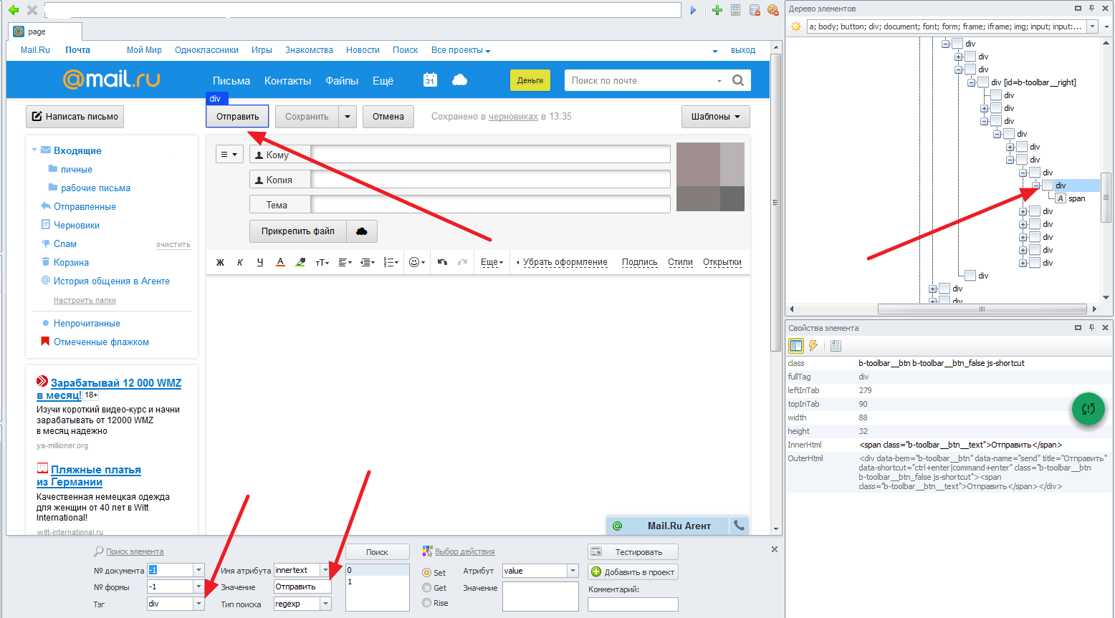This screenshot has width=1115, height=618.
Task: Open the Атрибут value dropdown
Action: (573, 571)
